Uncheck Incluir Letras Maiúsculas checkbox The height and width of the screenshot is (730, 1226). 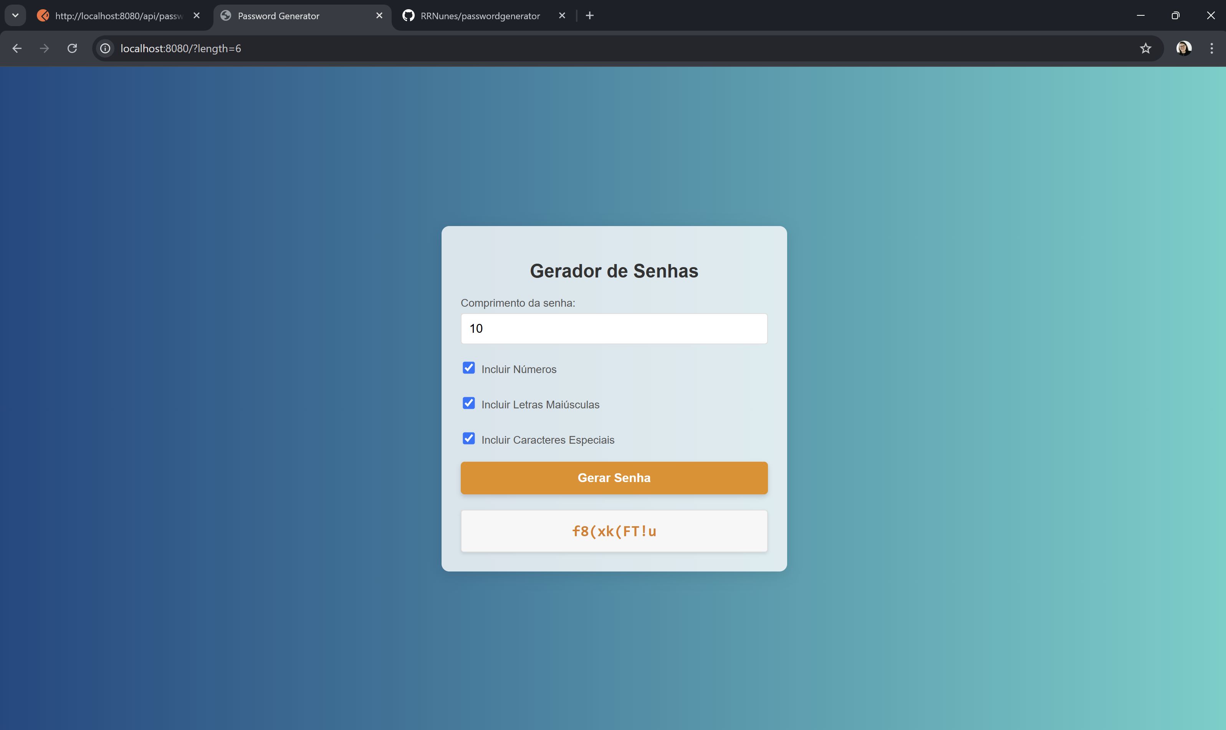pyautogui.click(x=469, y=403)
